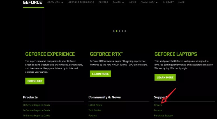Open the Latest News footer link
The width and height of the screenshot is (217, 119).
pos(95,105)
